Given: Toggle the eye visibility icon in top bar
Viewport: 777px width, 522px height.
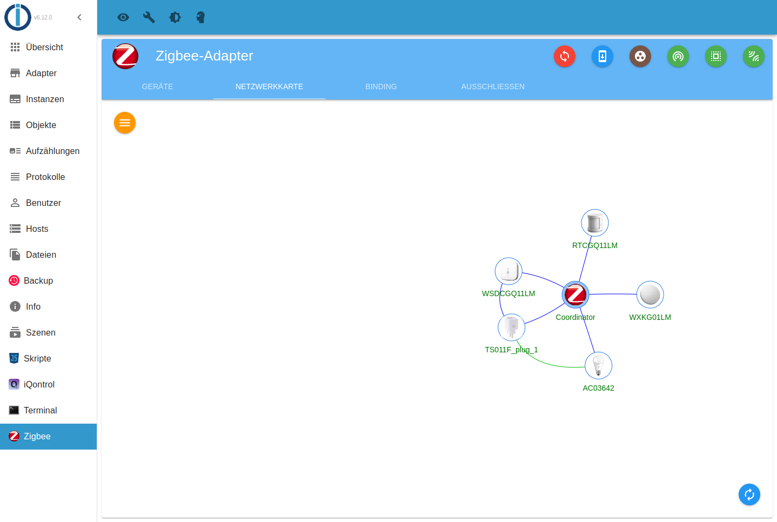Looking at the screenshot, I should pos(123,17).
